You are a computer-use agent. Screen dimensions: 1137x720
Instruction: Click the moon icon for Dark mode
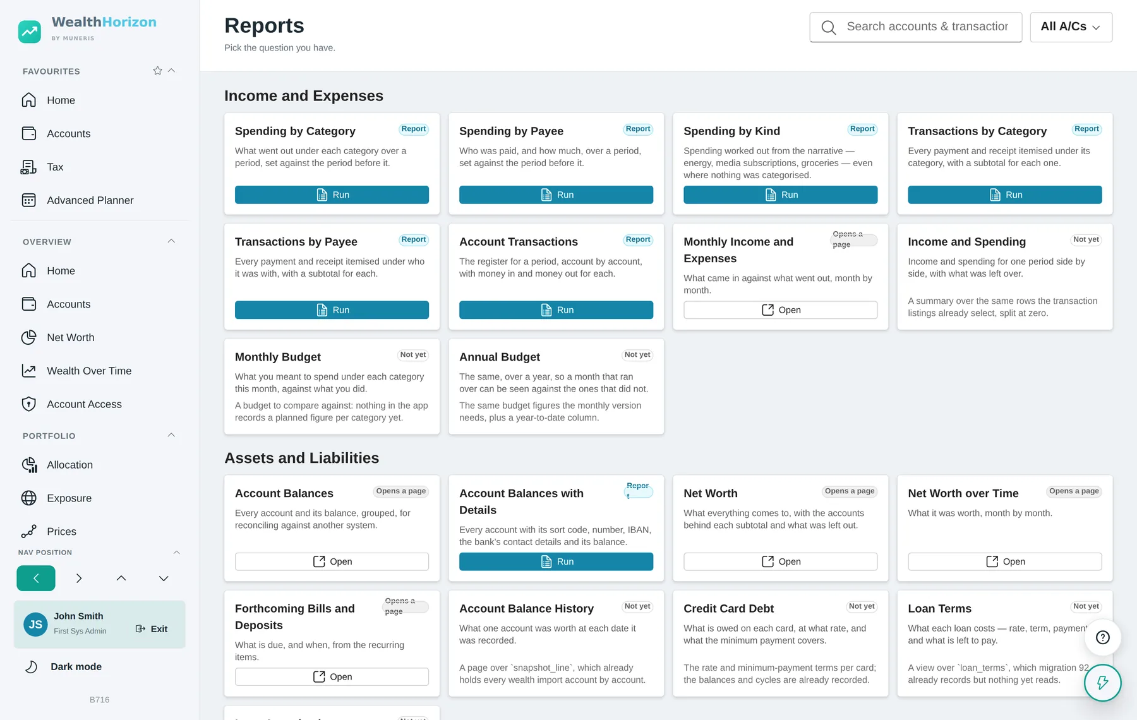(31, 667)
